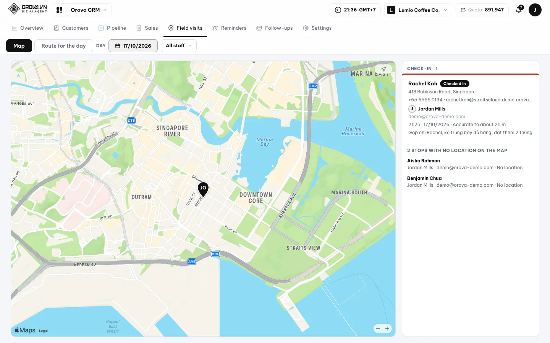The image size is (550, 343).
Task: Open the user avatar menu
Action: click(535, 10)
